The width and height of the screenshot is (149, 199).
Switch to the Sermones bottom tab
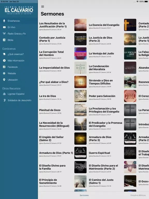click(84, 195)
